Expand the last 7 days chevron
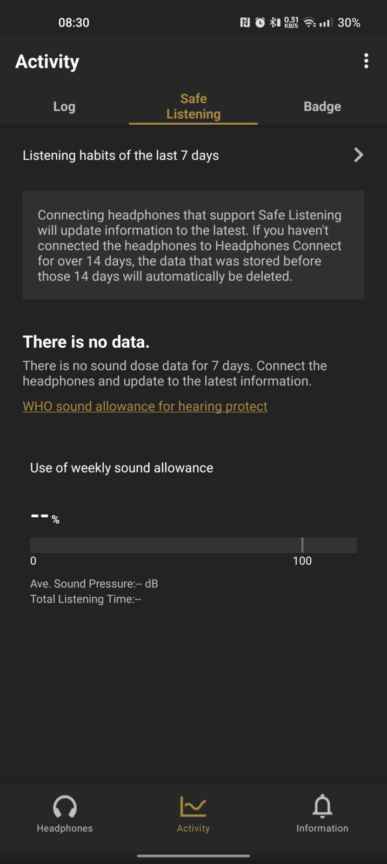Screen dimensions: 387x864 click(358, 156)
